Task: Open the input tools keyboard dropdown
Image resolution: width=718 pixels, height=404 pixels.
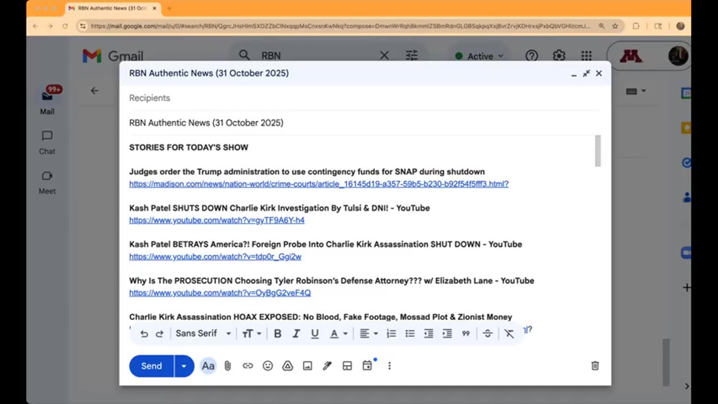Action: tap(636, 91)
